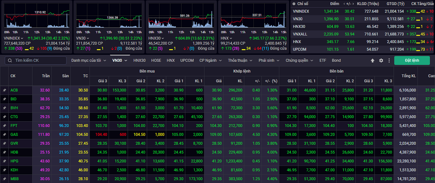The width and height of the screenshot is (435, 183).
Task: Toggle pin on the MBB row
Action: tap(4, 179)
